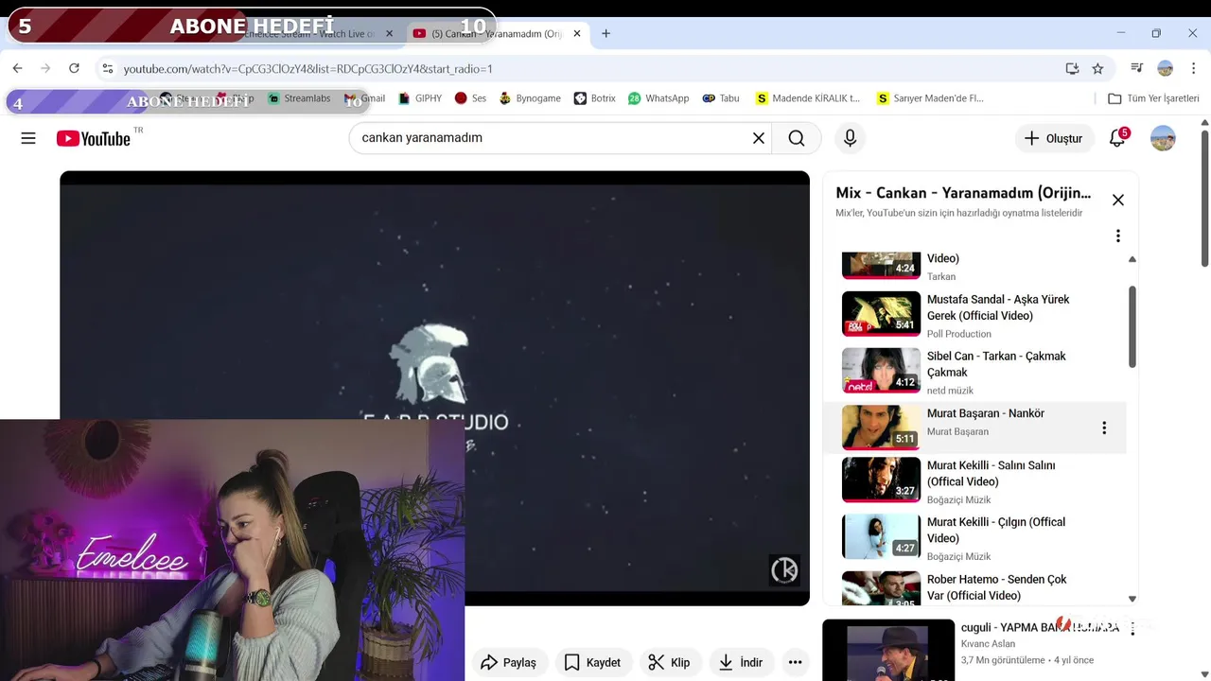Click the address bar URL
This screenshot has width=1211, height=681.
tap(307, 68)
